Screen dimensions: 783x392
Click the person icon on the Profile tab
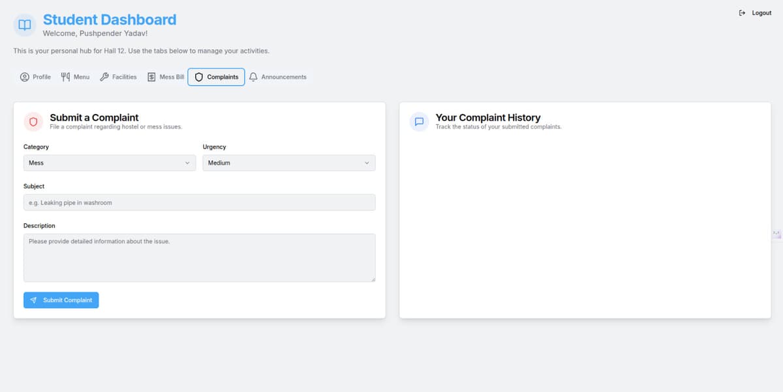click(24, 77)
